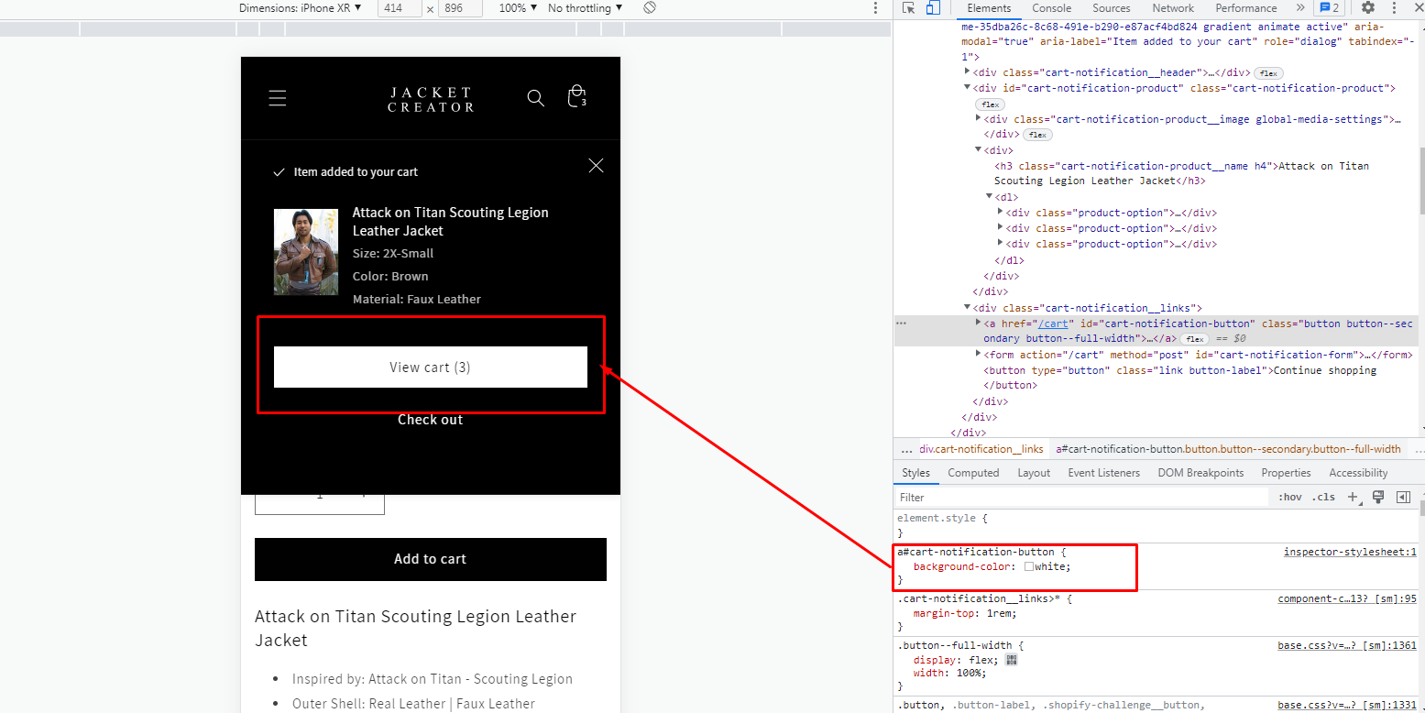Viewport: 1425px width, 713px height.
Task: Open the No throttling dropdown
Action: pyautogui.click(x=585, y=8)
